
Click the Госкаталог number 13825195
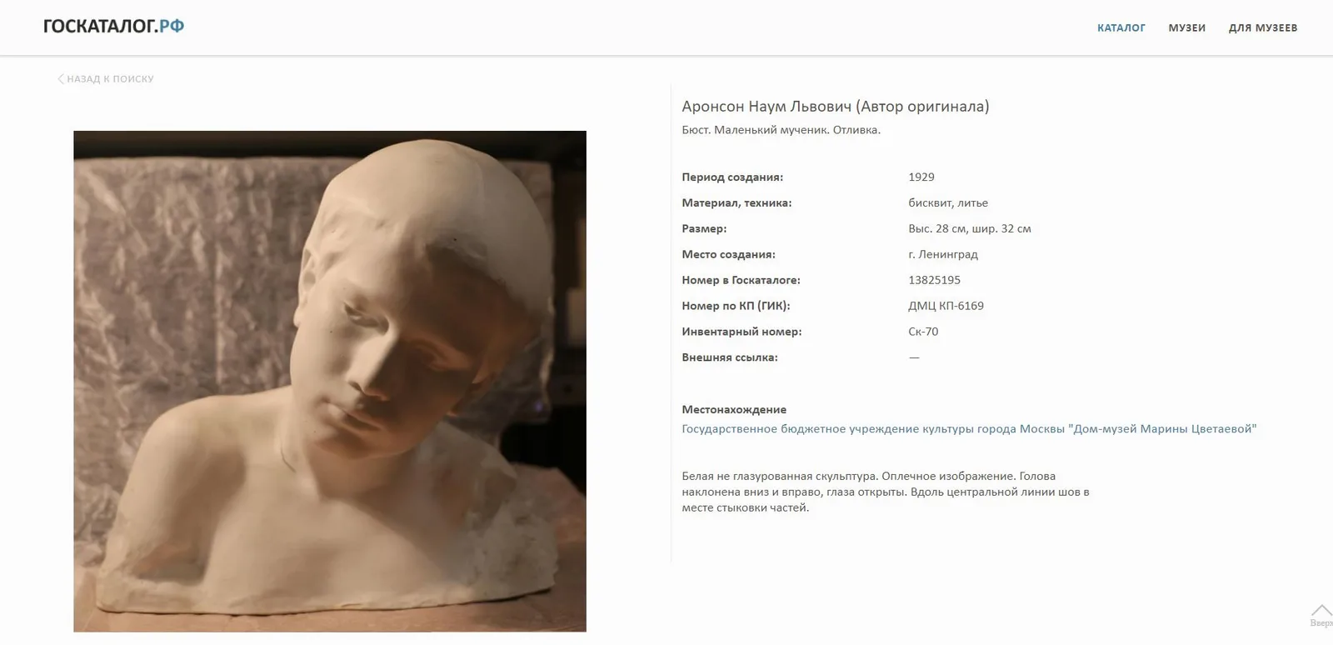(x=934, y=280)
